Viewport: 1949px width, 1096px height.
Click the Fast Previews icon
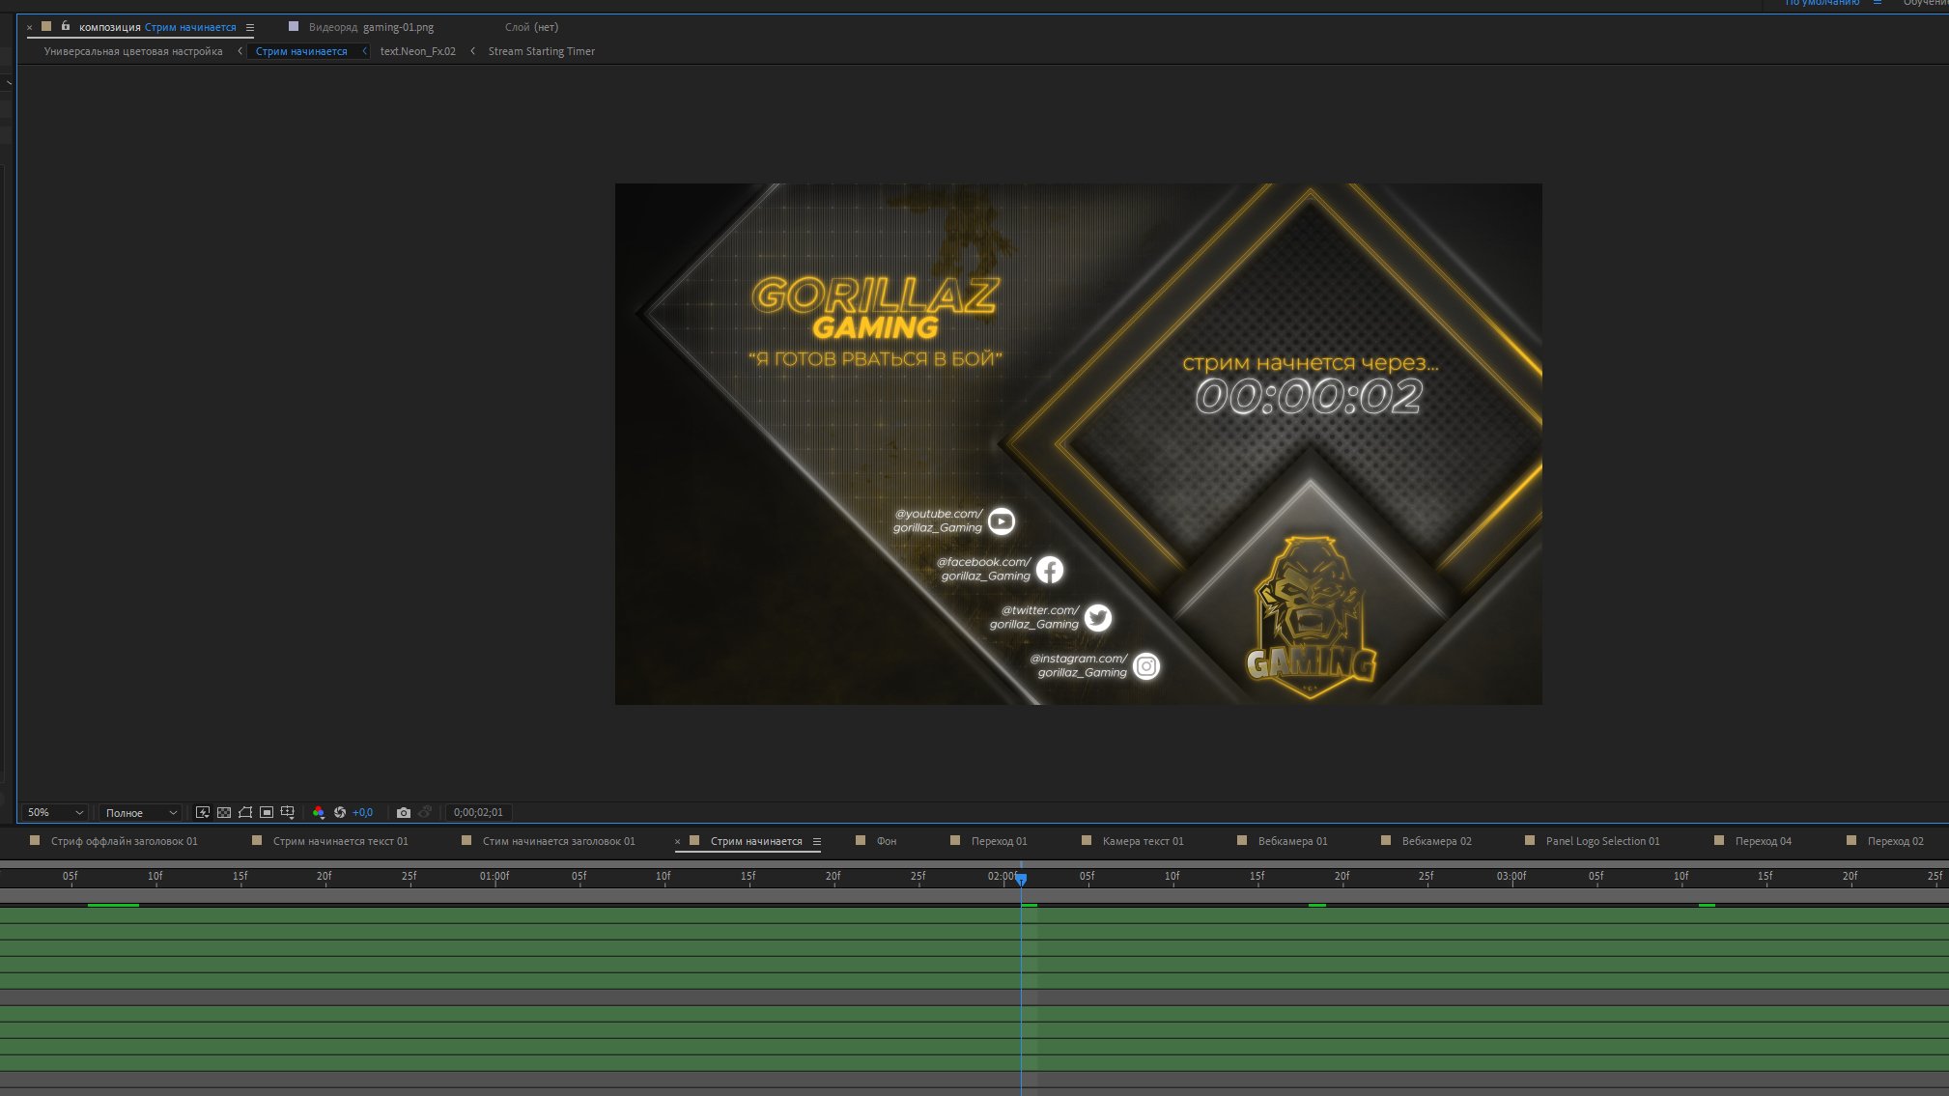coord(203,813)
